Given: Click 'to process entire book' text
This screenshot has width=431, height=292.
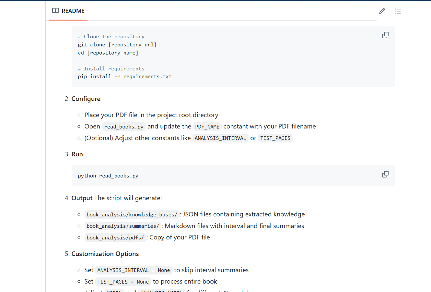Looking at the screenshot, I should click(x=185, y=282).
